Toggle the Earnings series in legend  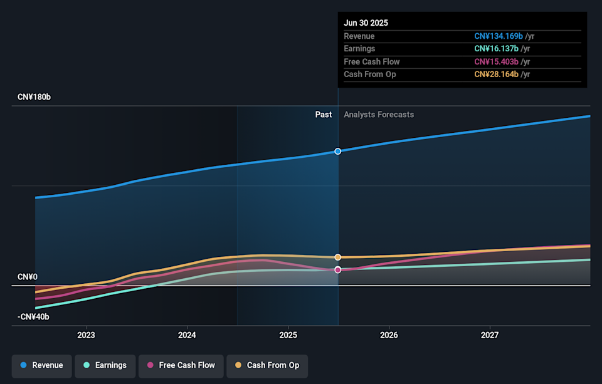[104, 365]
